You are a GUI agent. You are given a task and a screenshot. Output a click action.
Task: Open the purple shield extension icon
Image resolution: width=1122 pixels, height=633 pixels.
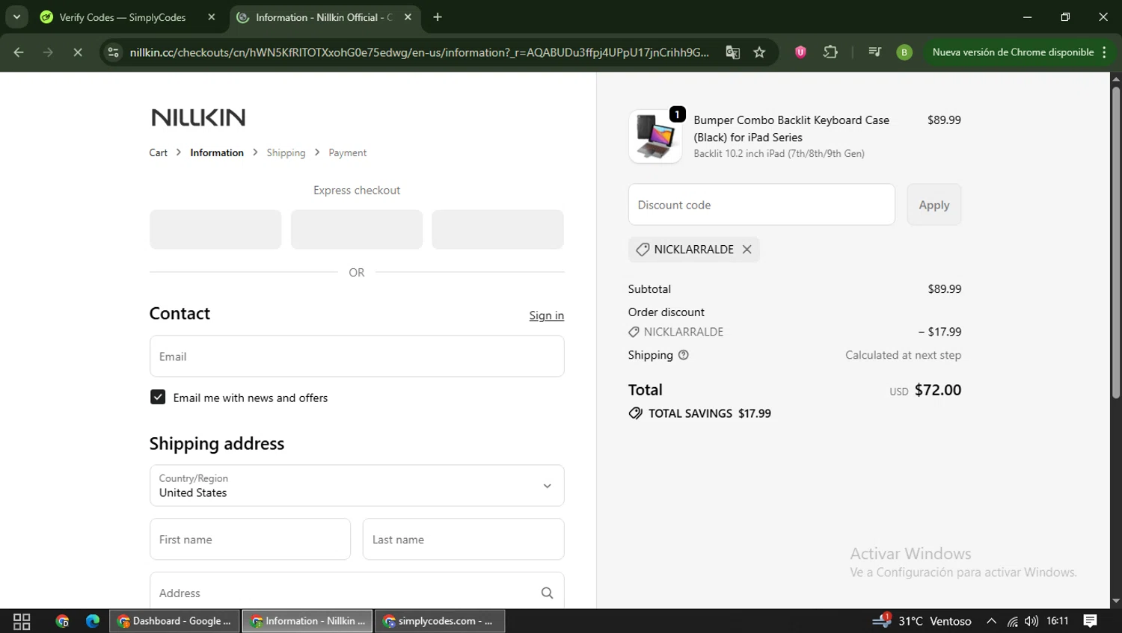click(800, 52)
